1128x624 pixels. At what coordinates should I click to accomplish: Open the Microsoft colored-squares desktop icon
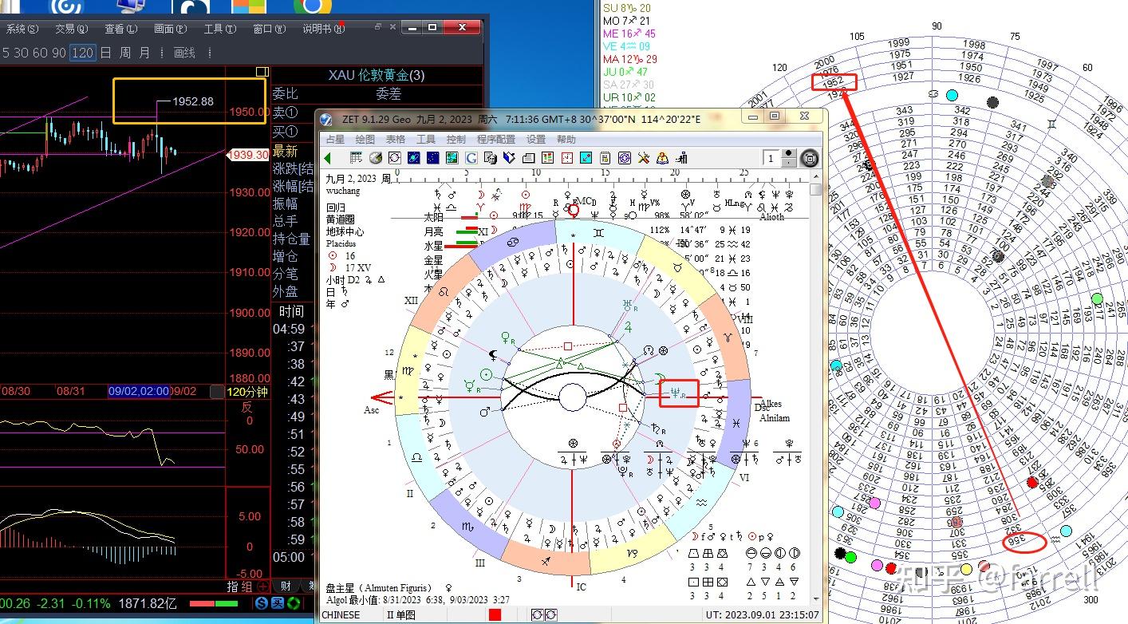[249, 6]
